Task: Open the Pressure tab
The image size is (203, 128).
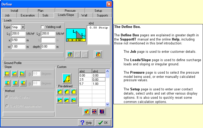Action: pyautogui.click(x=70, y=11)
